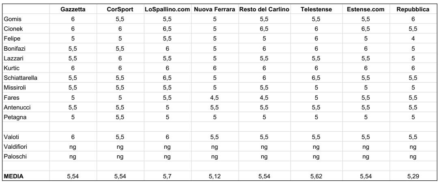Viewport: 439px width, 182px height.
Task: Click the 5,12 Nuova Ferrara average
Action: click(x=215, y=176)
